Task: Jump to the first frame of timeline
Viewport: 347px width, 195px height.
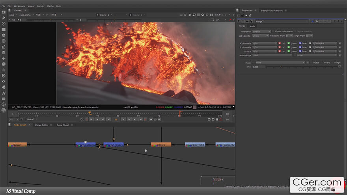Action: point(92,119)
